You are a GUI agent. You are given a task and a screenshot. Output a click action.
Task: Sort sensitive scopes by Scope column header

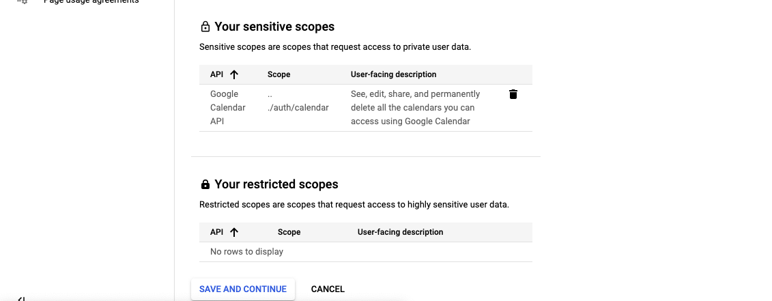(x=278, y=74)
